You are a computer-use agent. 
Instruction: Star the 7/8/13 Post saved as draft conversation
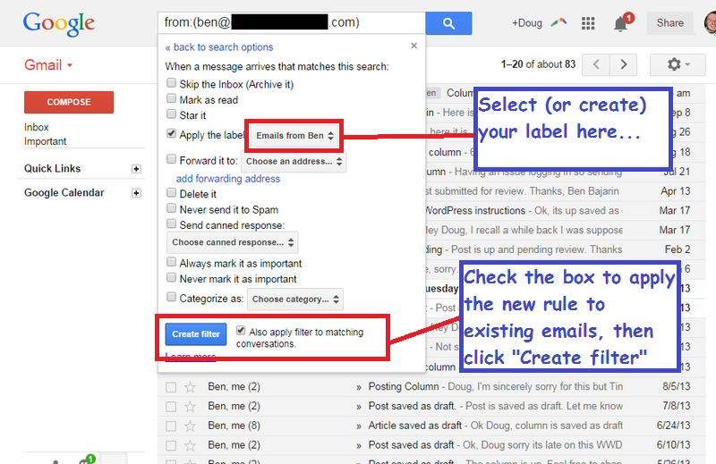tap(190, 407)
